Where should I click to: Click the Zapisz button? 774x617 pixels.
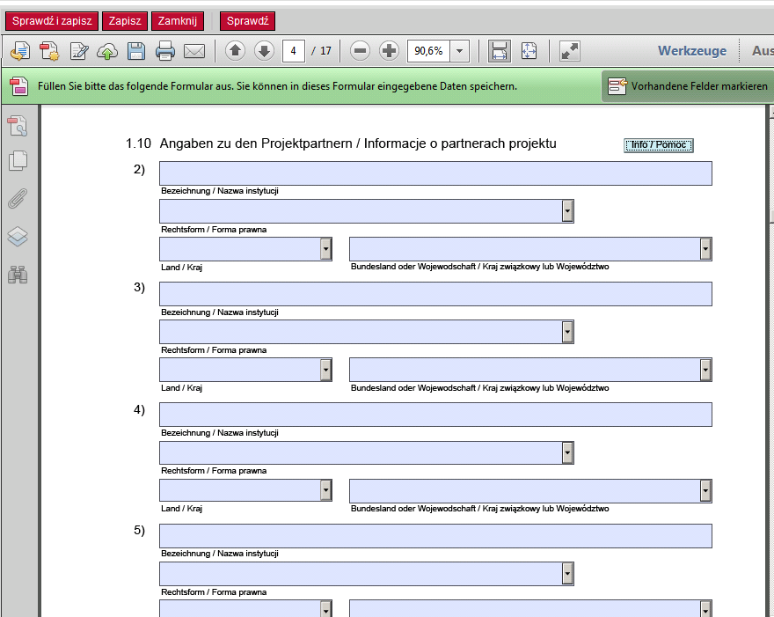click(x=125, y=21)
